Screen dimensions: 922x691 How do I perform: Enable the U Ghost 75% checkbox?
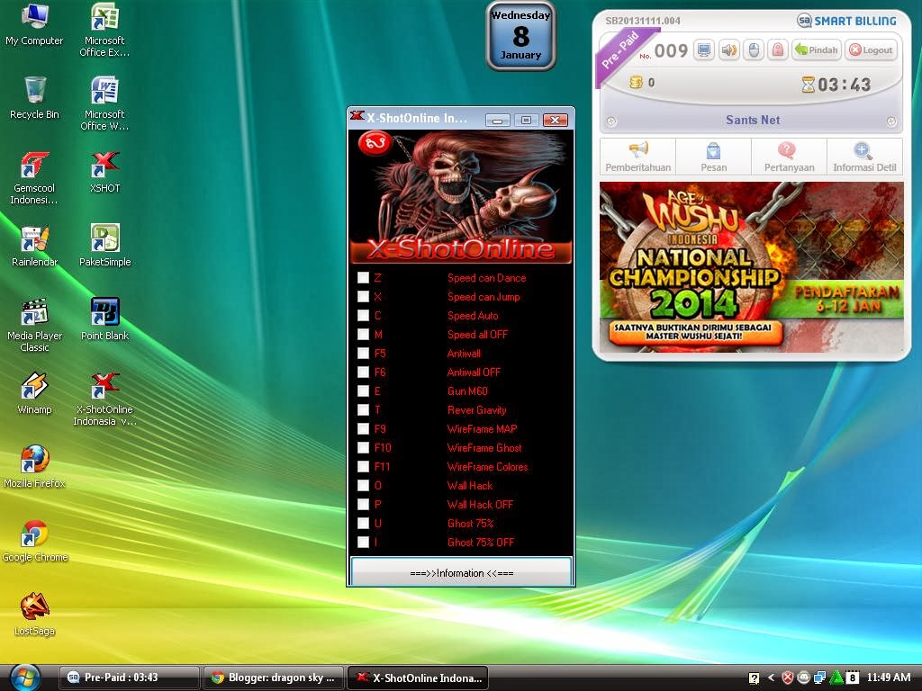coord(364,523)
